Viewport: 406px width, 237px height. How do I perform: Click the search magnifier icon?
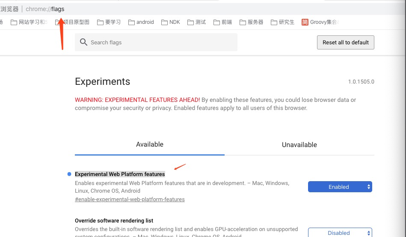(84, 42)
